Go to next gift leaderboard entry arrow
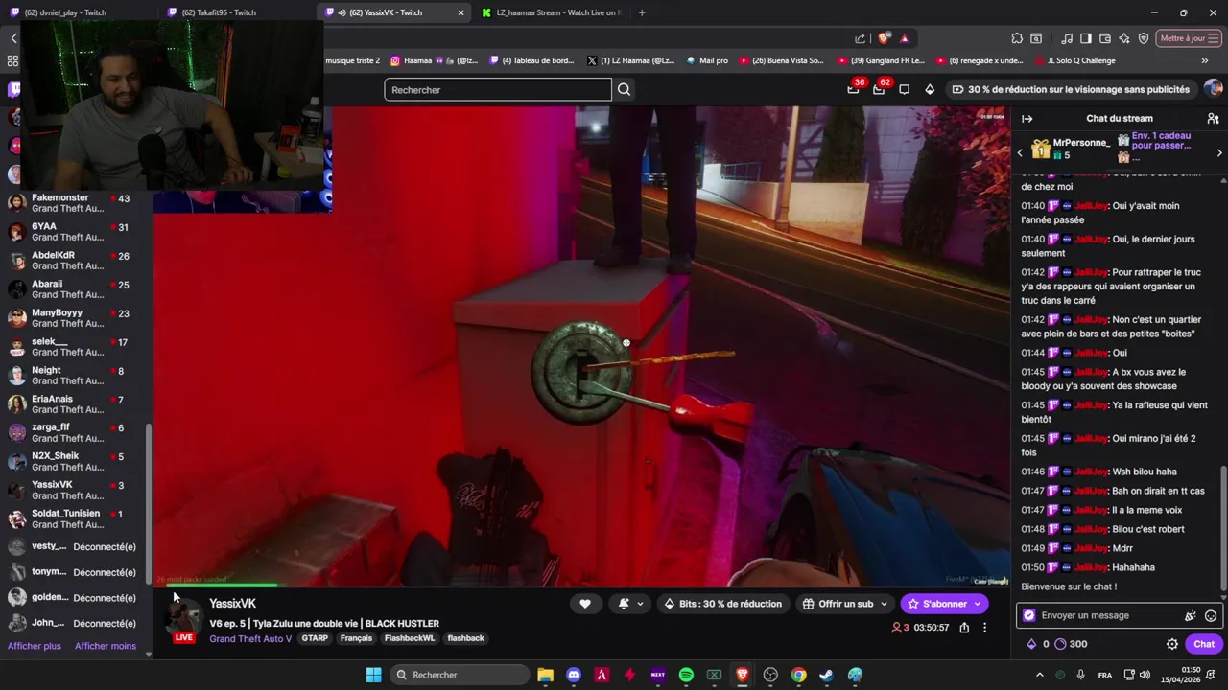 pyautogui.click(x=1219, y=152)
